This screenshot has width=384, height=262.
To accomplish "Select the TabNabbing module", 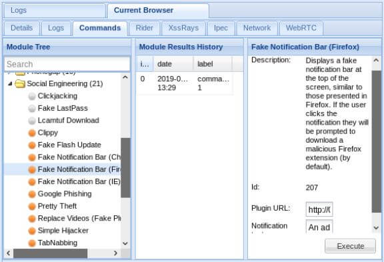I will tap(57, 243).
